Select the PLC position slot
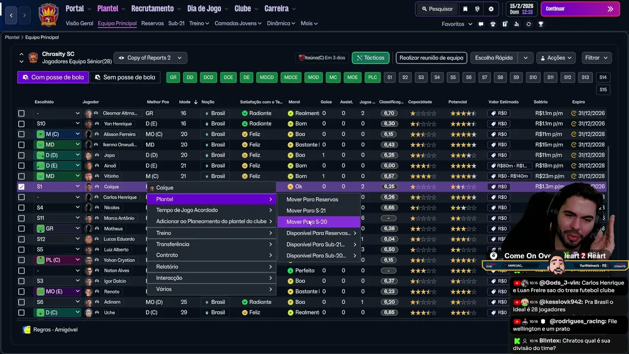629x354 pixels. pyautogui.click(x=372, y=77)
